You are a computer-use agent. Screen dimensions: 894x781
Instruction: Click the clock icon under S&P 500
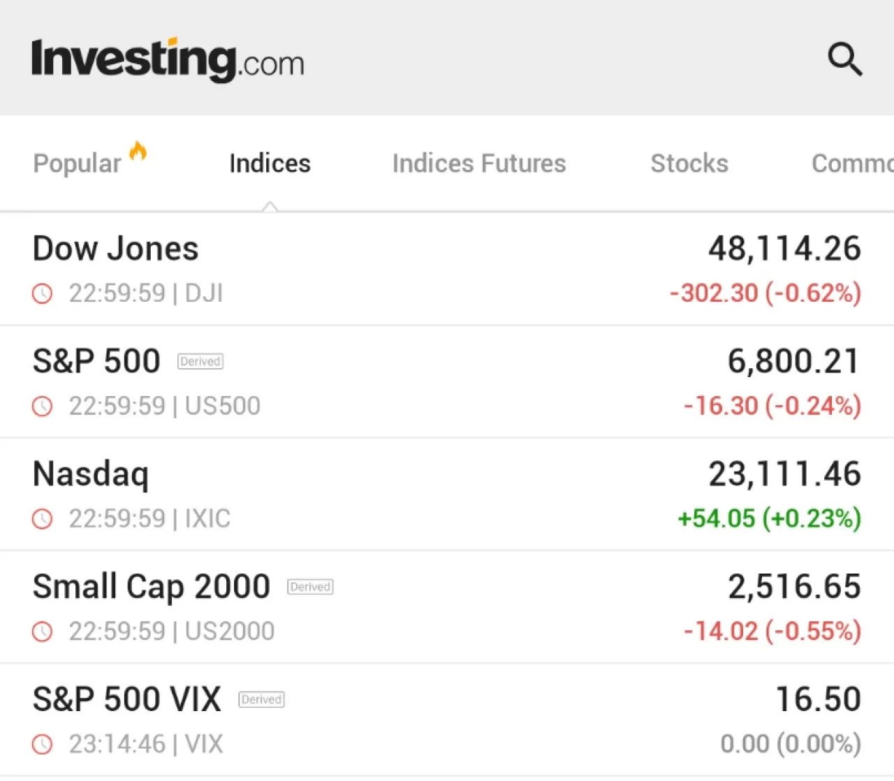[43, 406]
